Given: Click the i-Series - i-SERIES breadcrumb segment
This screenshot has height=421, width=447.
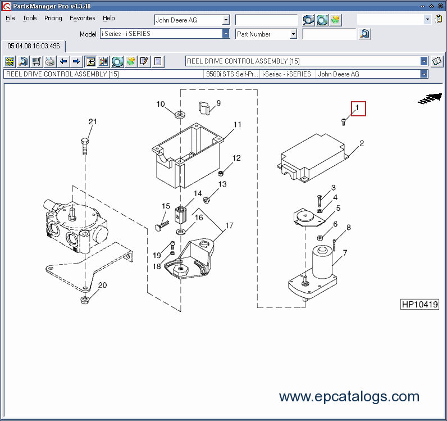Looking at the screenshot, I should click(x=287, y=74).
